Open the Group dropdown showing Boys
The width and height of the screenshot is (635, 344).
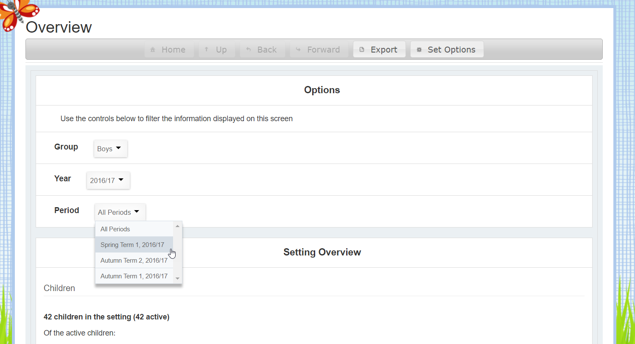(x=110, y=149)
